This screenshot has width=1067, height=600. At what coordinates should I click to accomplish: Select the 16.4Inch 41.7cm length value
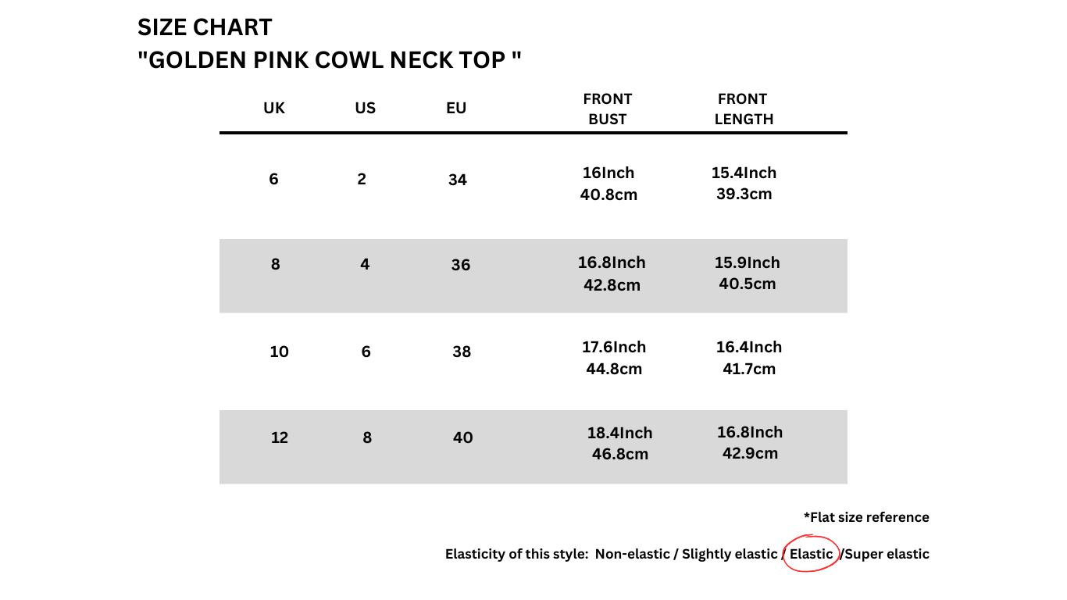point(749,358)
